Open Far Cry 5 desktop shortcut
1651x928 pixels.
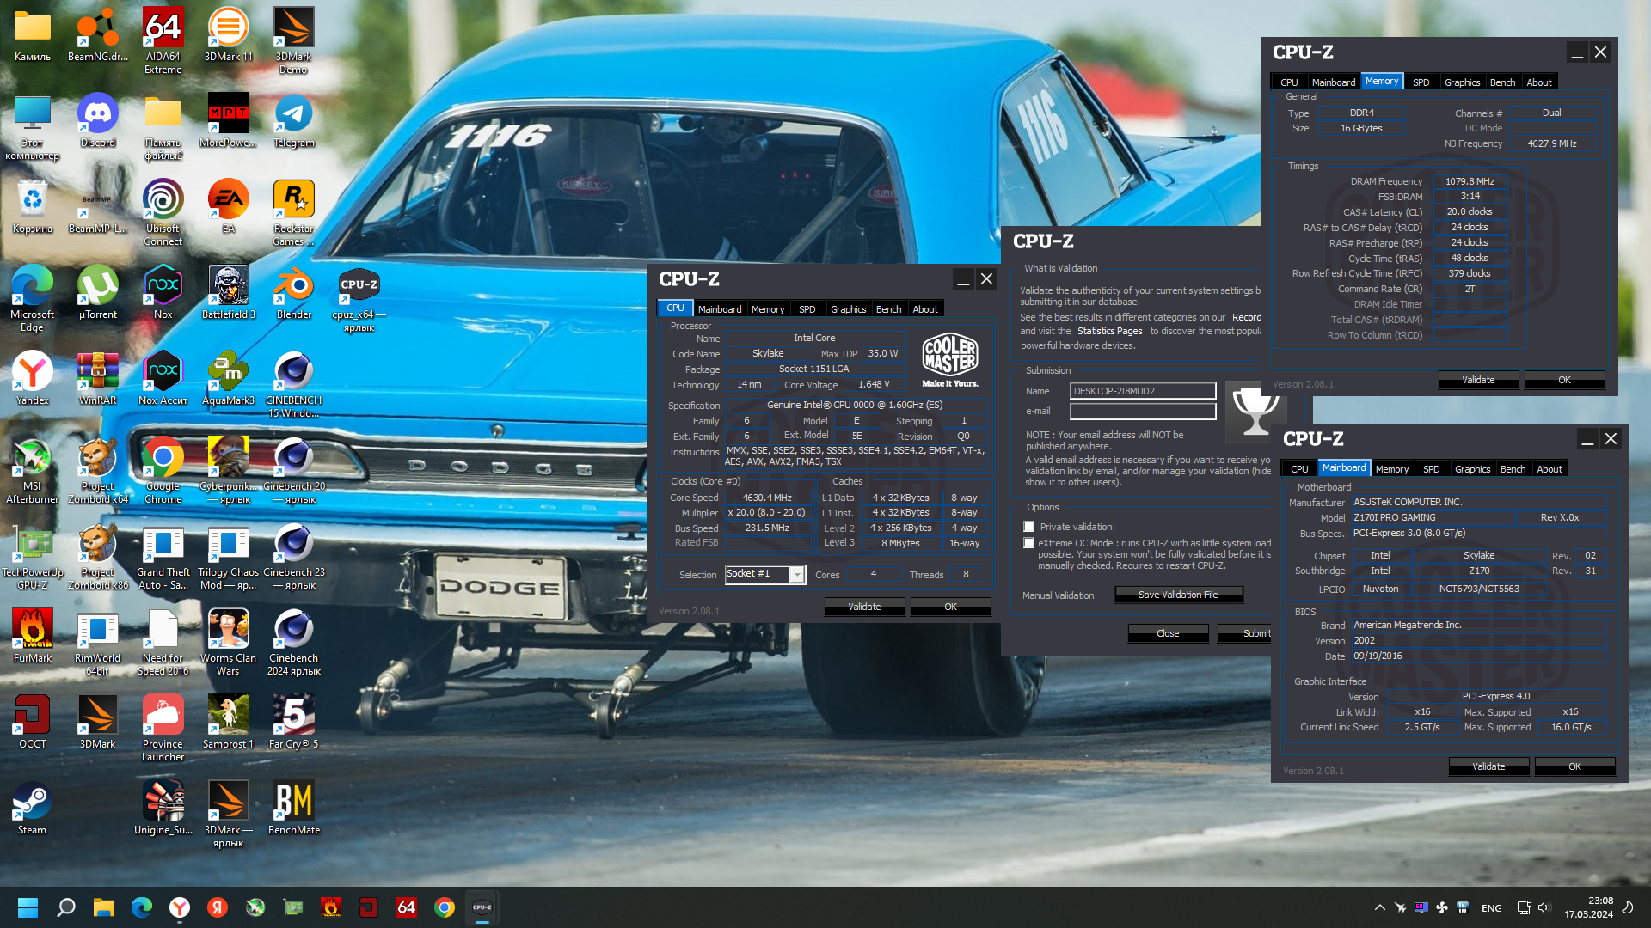pos(293,722)
